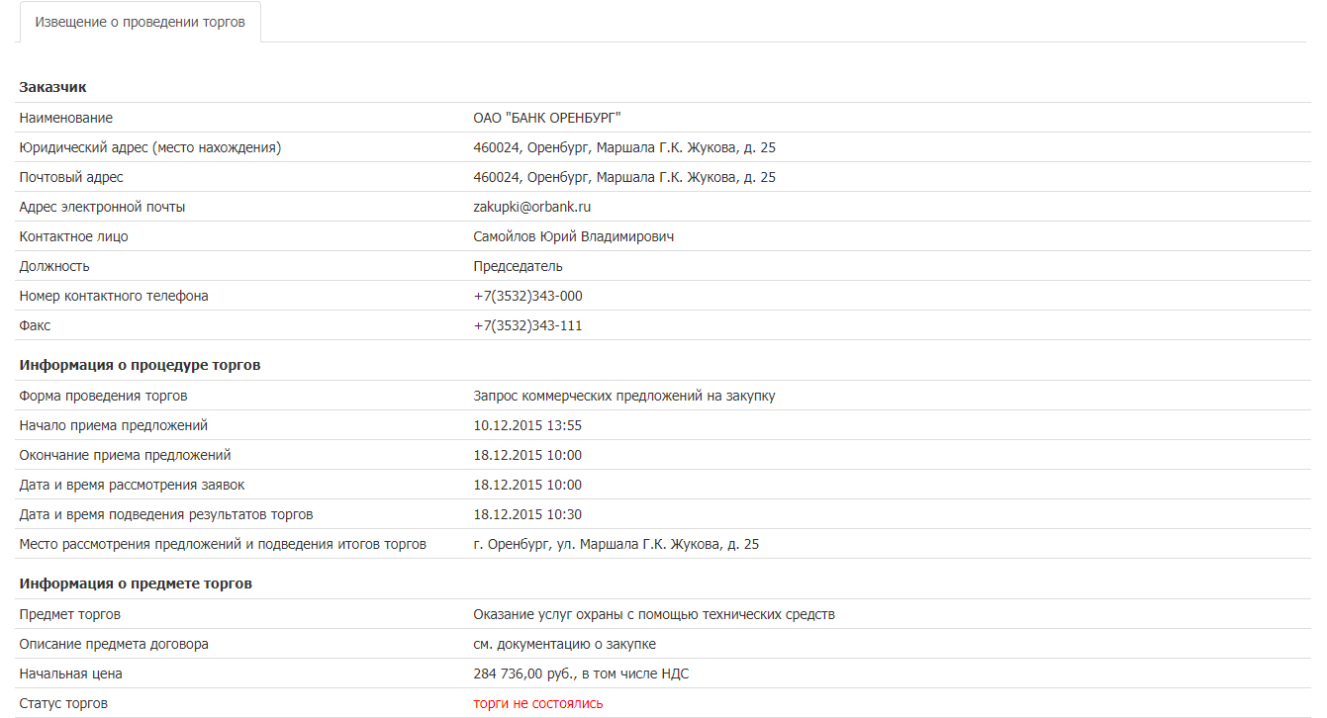The height and width of the screenshot is (718, 1327).
Task: Select "Дата и время подведения результатов торгов" label
Action: (x=166, y=514)
